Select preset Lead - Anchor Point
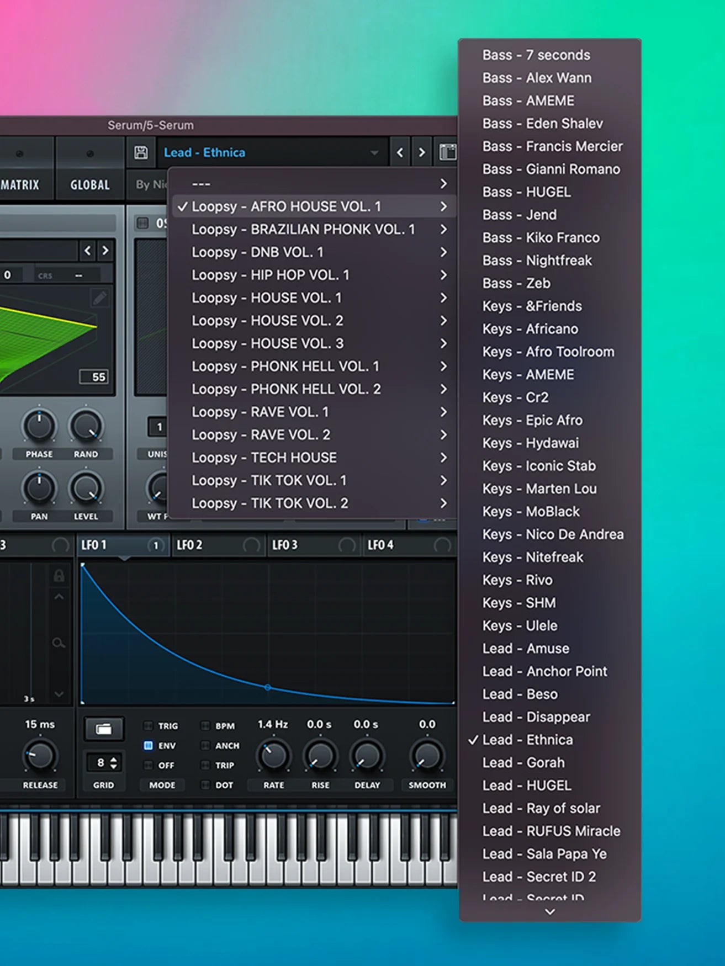Image resolution: width=725 pixels, height=966 pixels. point(550,671)
